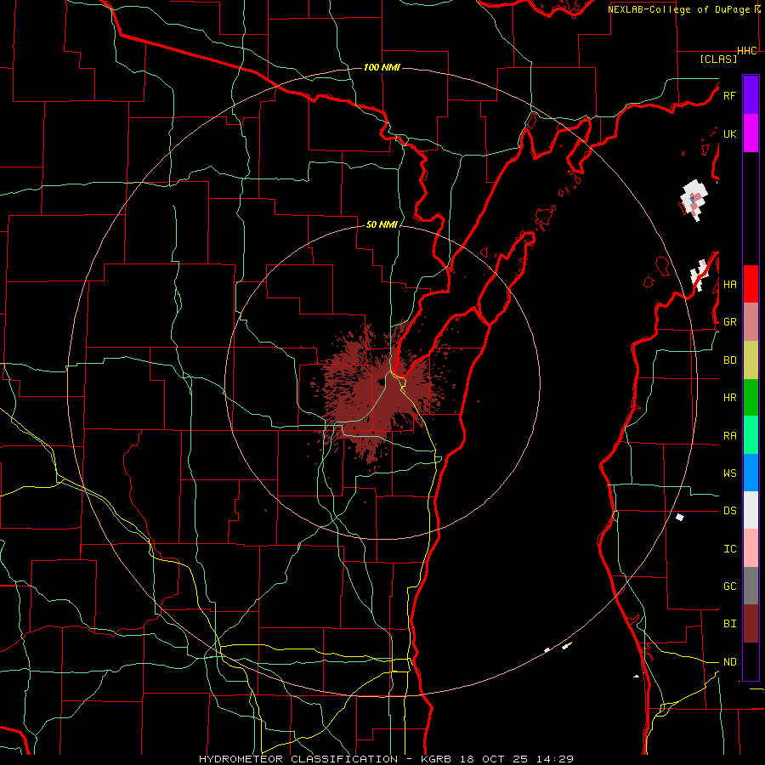Click the white dry-snow echo patch at upper right

click(694, 200)
